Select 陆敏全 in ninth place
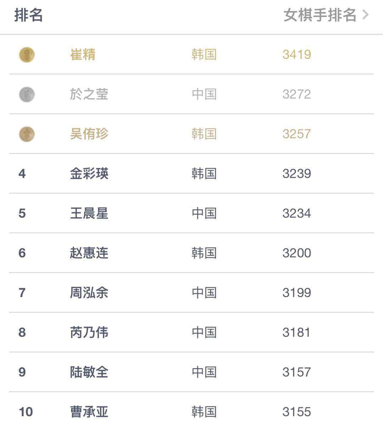The image size is (383, 421). 89,372
